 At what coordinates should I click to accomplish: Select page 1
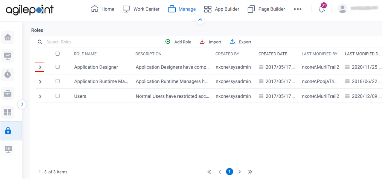(x=229, y=172)
